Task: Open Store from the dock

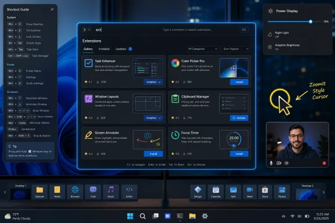Action: pyautogui.click(x=265, y=192)
